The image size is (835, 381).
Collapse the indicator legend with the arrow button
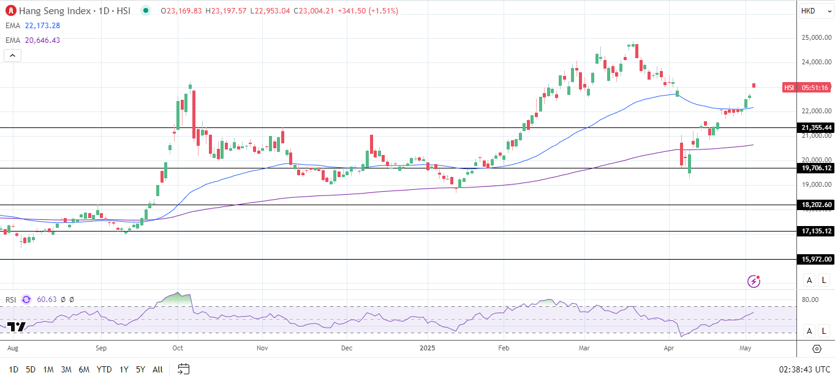[12, 55]
